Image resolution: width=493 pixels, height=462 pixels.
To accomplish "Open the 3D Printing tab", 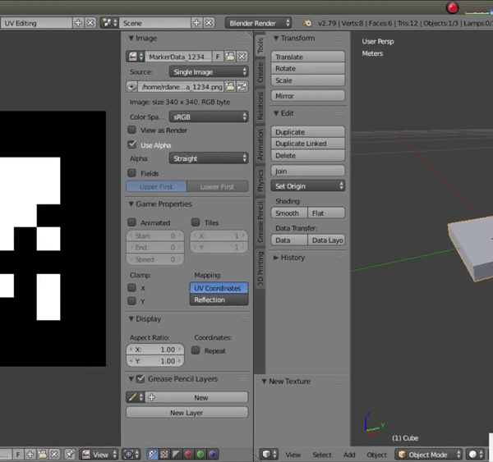I will pyautogui.click(x=260, y=268).
